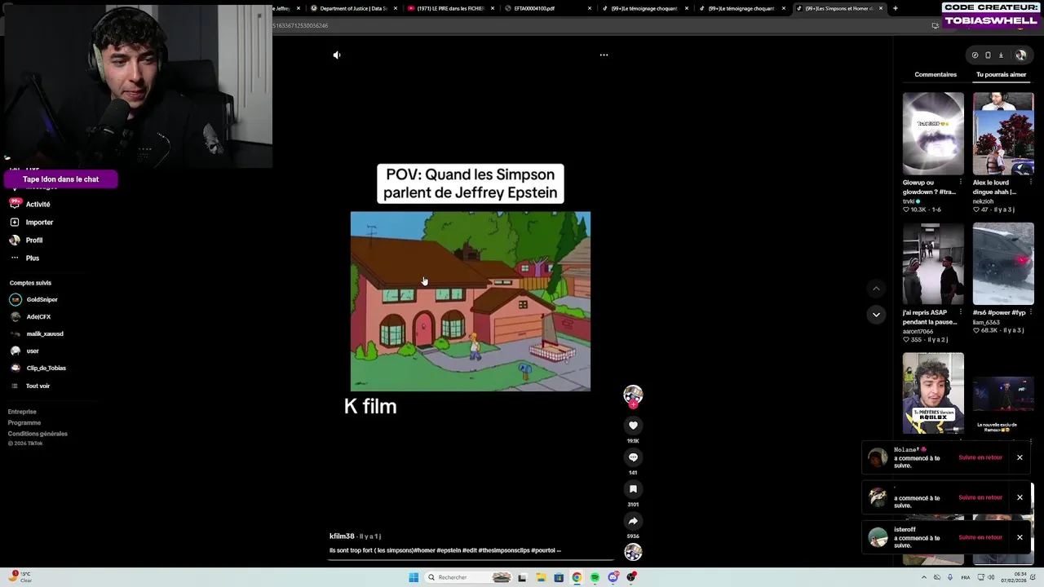Switch to the EFTA00004100.pdf browser tab
Screen dimensions: 1044x587
546,8
